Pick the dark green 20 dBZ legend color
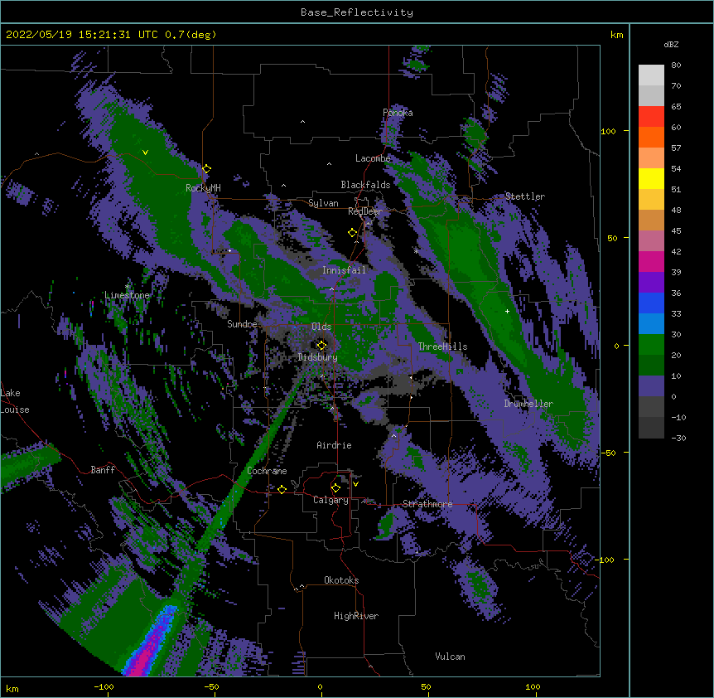The width and height of the screenshot is (714, 698). pos(651,365)
